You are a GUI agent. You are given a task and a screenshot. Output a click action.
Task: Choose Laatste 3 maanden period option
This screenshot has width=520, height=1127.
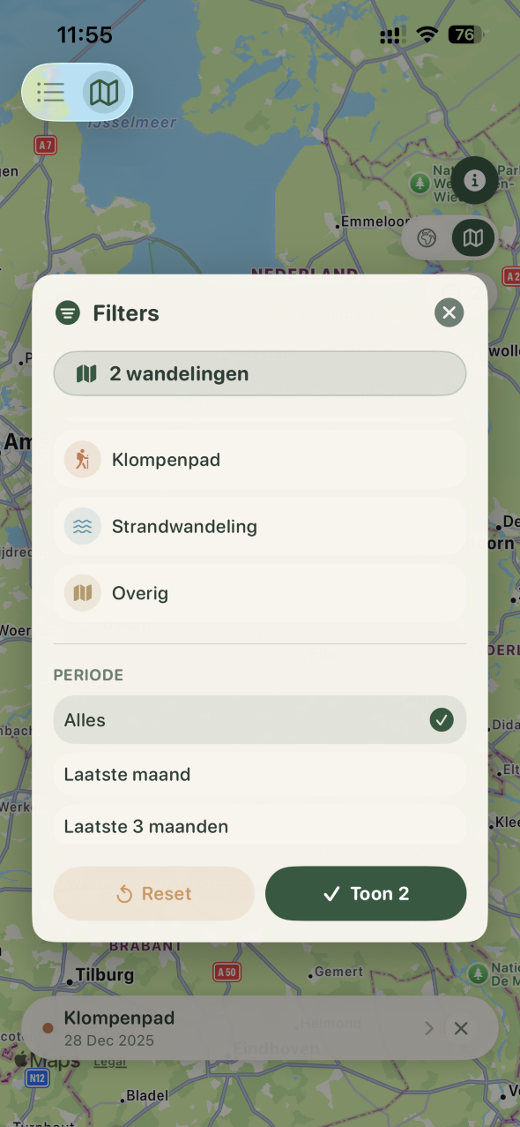(x=259, y=826)
